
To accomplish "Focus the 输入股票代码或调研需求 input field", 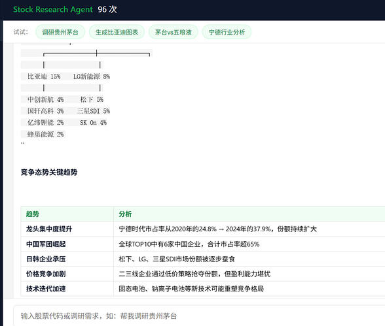I will coord(199,316).
